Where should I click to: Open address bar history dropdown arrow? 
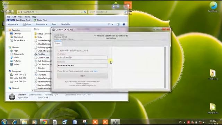tap(81, 12)
